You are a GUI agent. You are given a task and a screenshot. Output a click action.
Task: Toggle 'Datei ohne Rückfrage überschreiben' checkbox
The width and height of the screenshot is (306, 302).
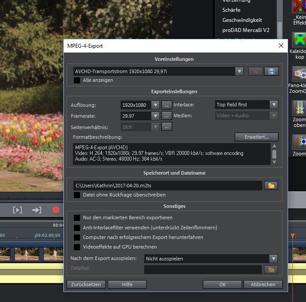pyautogui.click(x=77, y=195)
